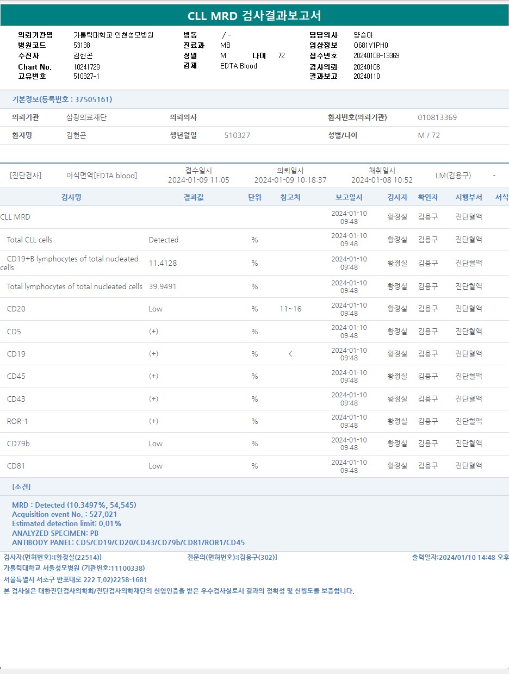Click the ROR-1 test name
This screenshot has width=509, height=674.
point(17,421)
